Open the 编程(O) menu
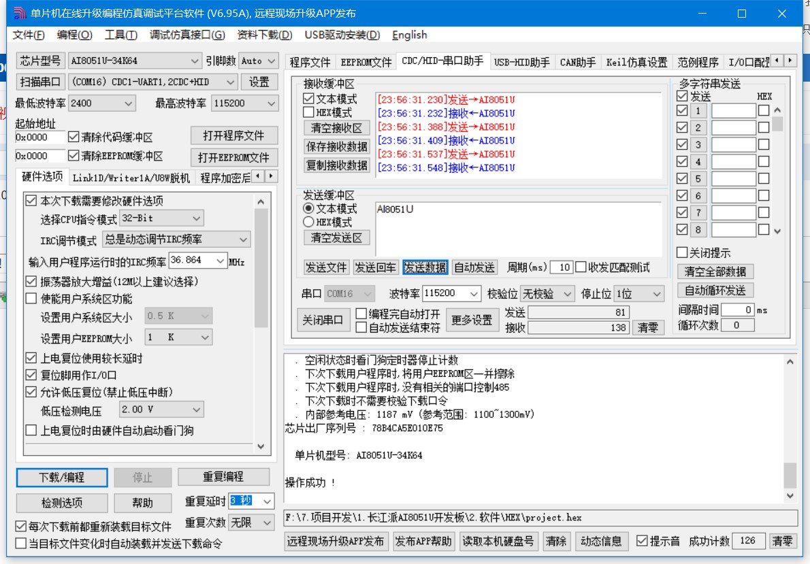 point(74,35)
